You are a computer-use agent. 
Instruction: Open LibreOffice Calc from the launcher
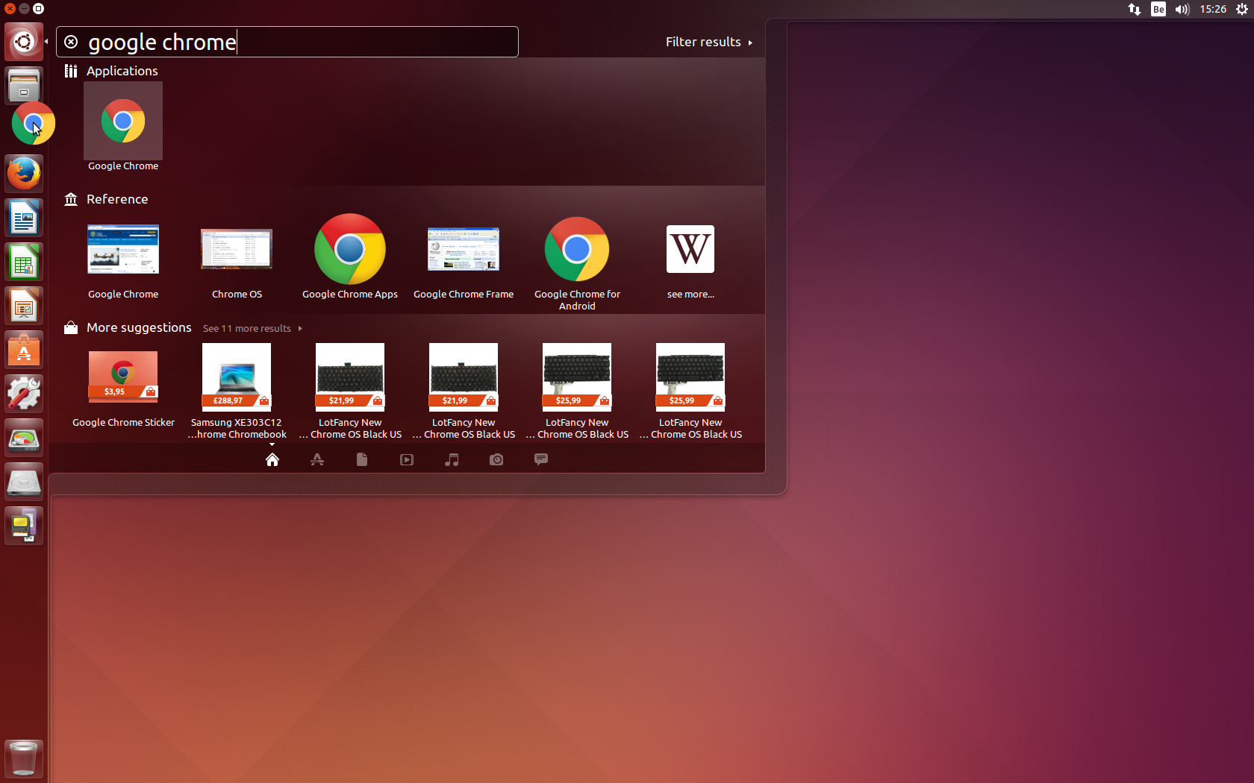pyautogui.click(x=24, y=262)
